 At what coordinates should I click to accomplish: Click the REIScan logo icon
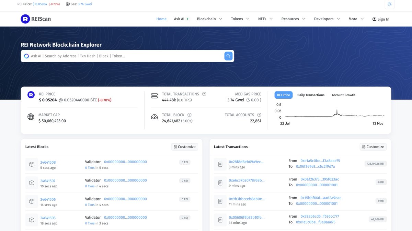25,19
